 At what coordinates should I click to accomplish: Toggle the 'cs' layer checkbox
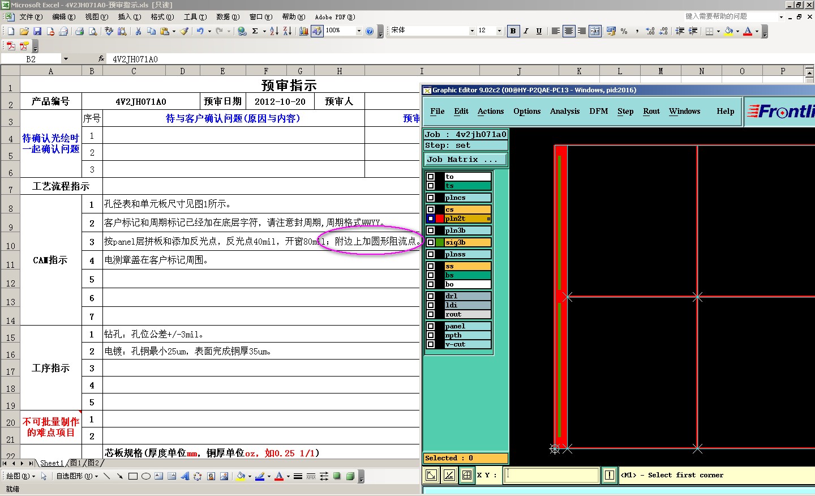[431, 209]
